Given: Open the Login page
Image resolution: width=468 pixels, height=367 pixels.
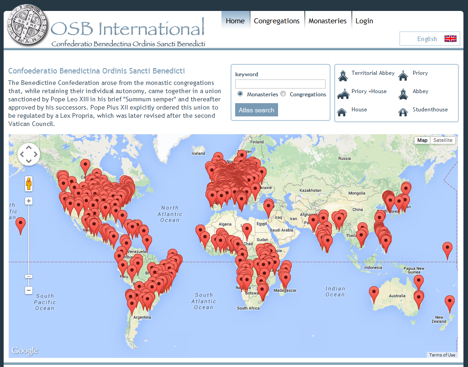Looking at the screenshot, I should pyautogui.click(x=364, y=21).
